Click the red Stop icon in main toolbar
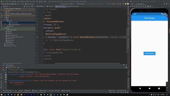 click(115, 4)
